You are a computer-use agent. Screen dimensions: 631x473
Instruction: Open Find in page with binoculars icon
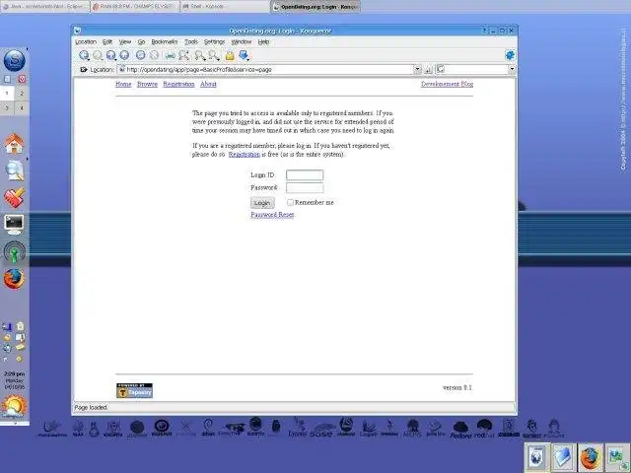point(184,55)
